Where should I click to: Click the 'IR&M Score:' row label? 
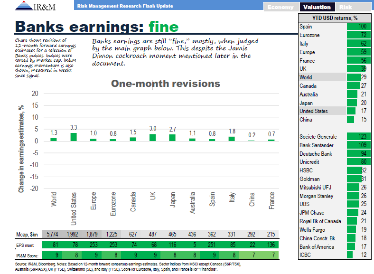[x=27, y=256]
